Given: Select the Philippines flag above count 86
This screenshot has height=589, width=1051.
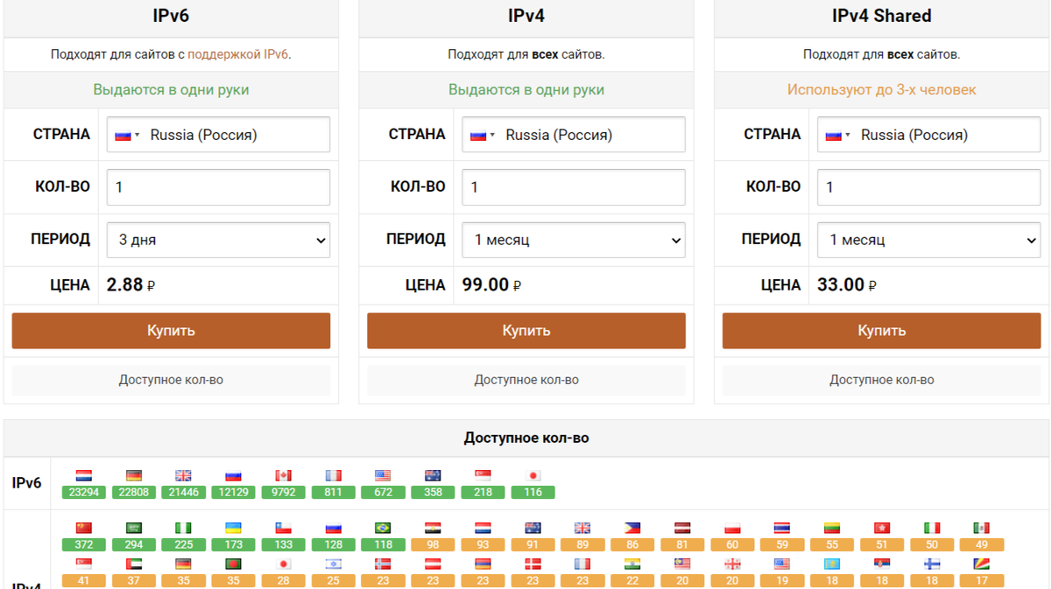Looking at the screenshot, I should point(632,529).
